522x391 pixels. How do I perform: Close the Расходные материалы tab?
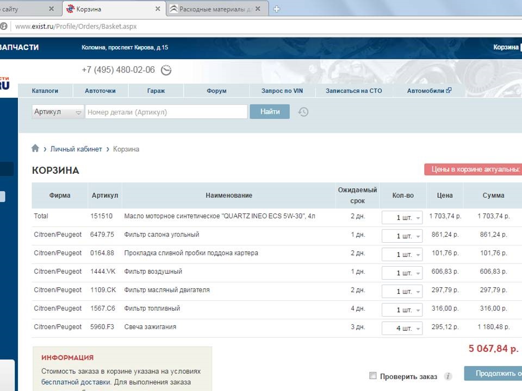pos(258,9)
